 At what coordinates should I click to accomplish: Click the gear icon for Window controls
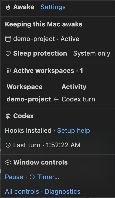[8, 162]
